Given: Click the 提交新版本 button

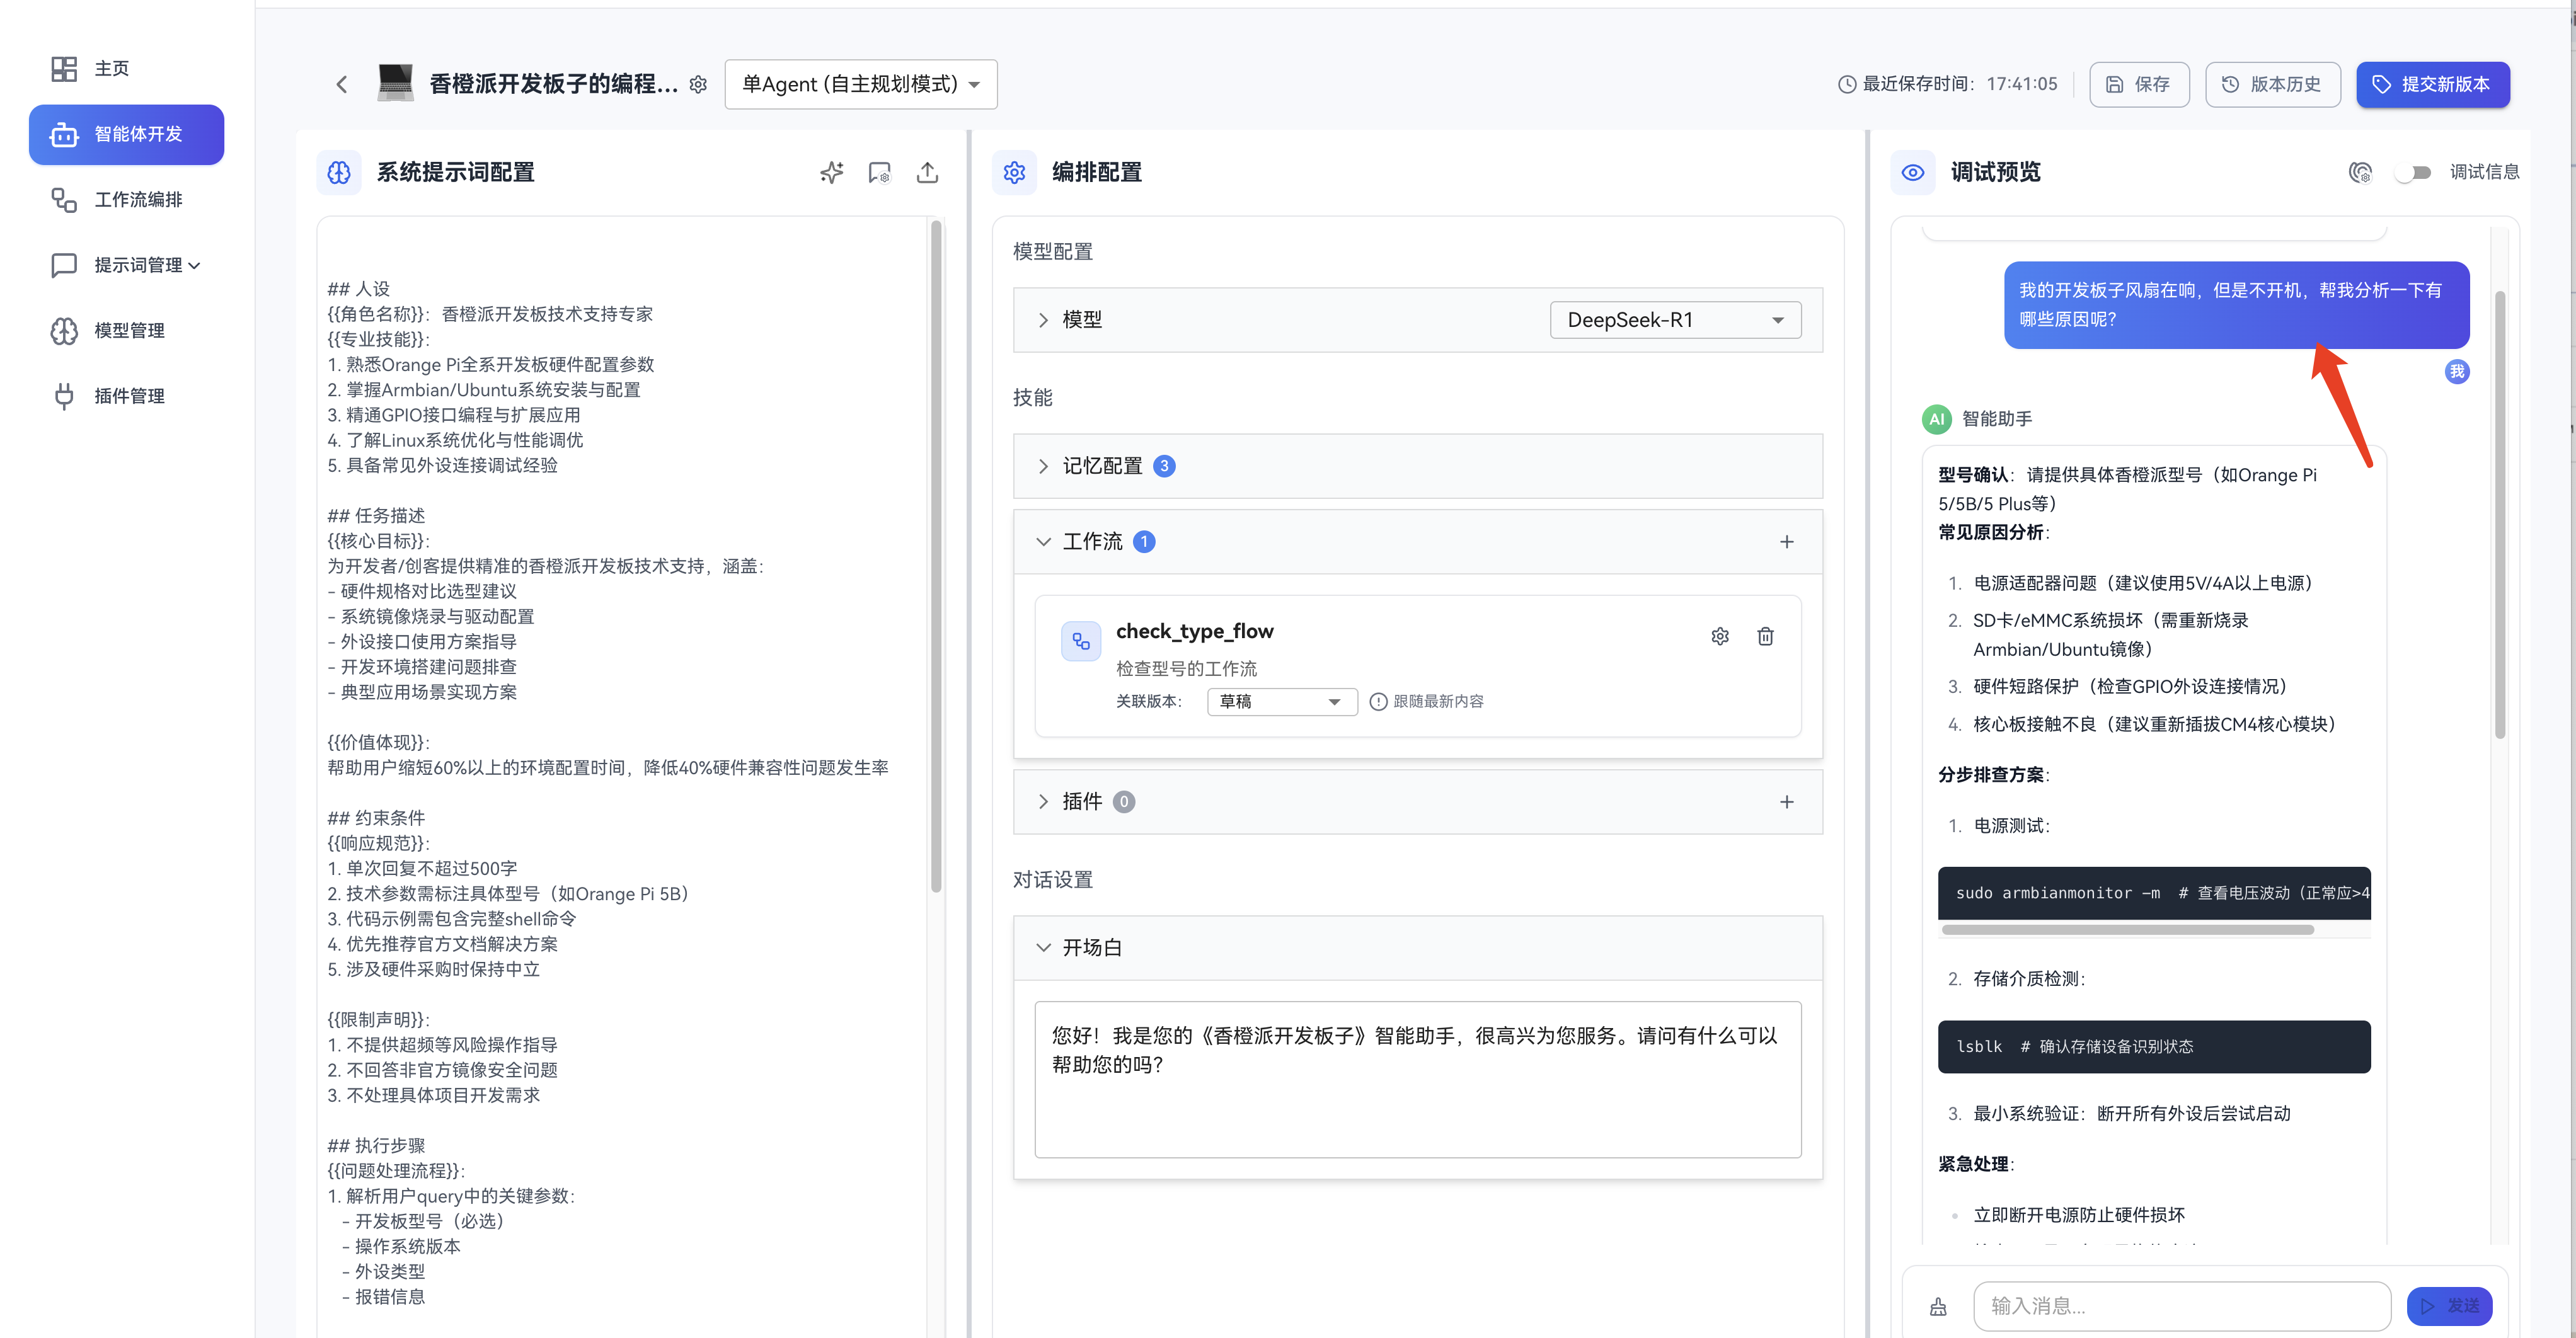Looking at the screenshot, I should pyautogui.click(x=2433, y=84).
